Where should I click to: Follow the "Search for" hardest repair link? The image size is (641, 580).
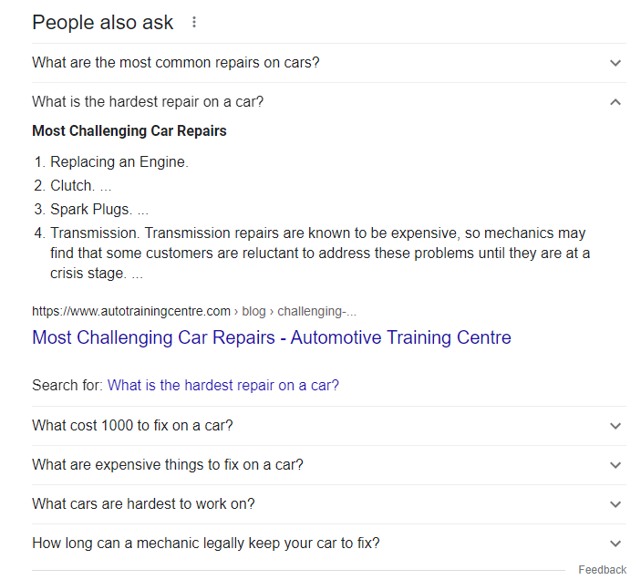223,386
